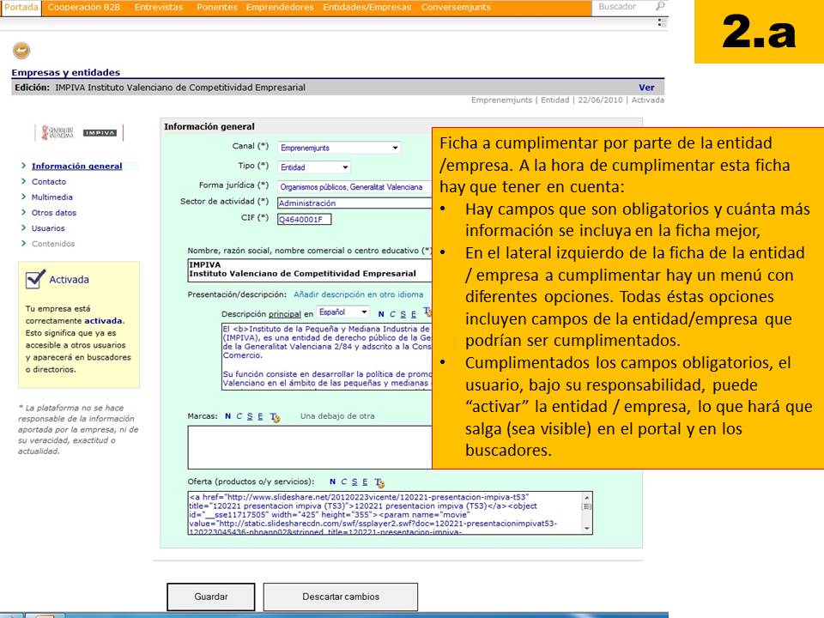
Task: Apply underline (S) formatting in the Descripción toolbar
Action: click(403, 313)
